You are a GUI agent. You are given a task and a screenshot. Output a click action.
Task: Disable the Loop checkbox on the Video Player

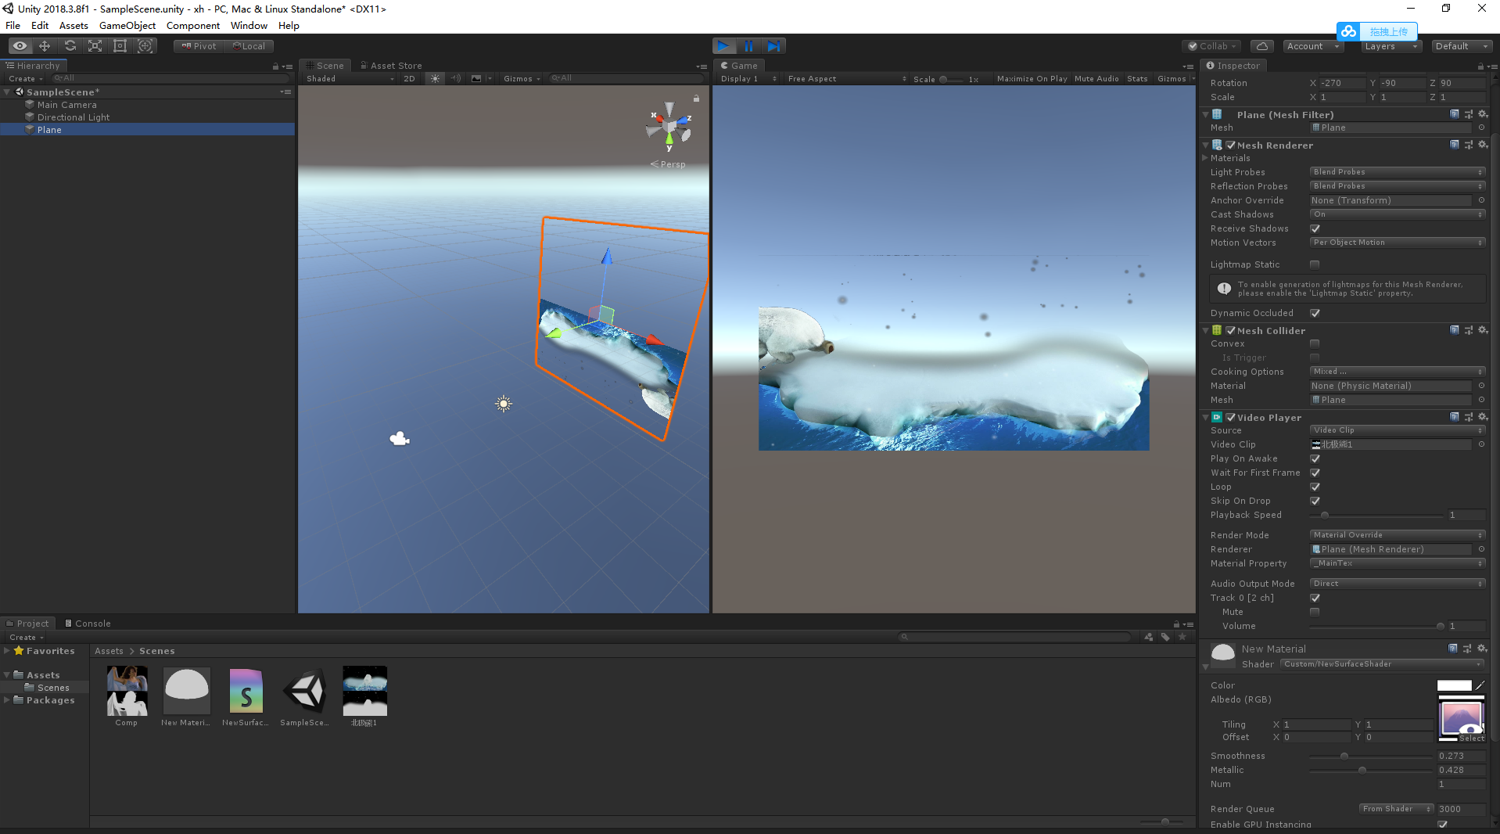(1315, 487)
